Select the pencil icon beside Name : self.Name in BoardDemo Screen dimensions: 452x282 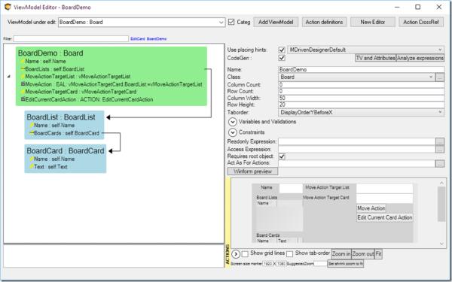click(23, 61)
